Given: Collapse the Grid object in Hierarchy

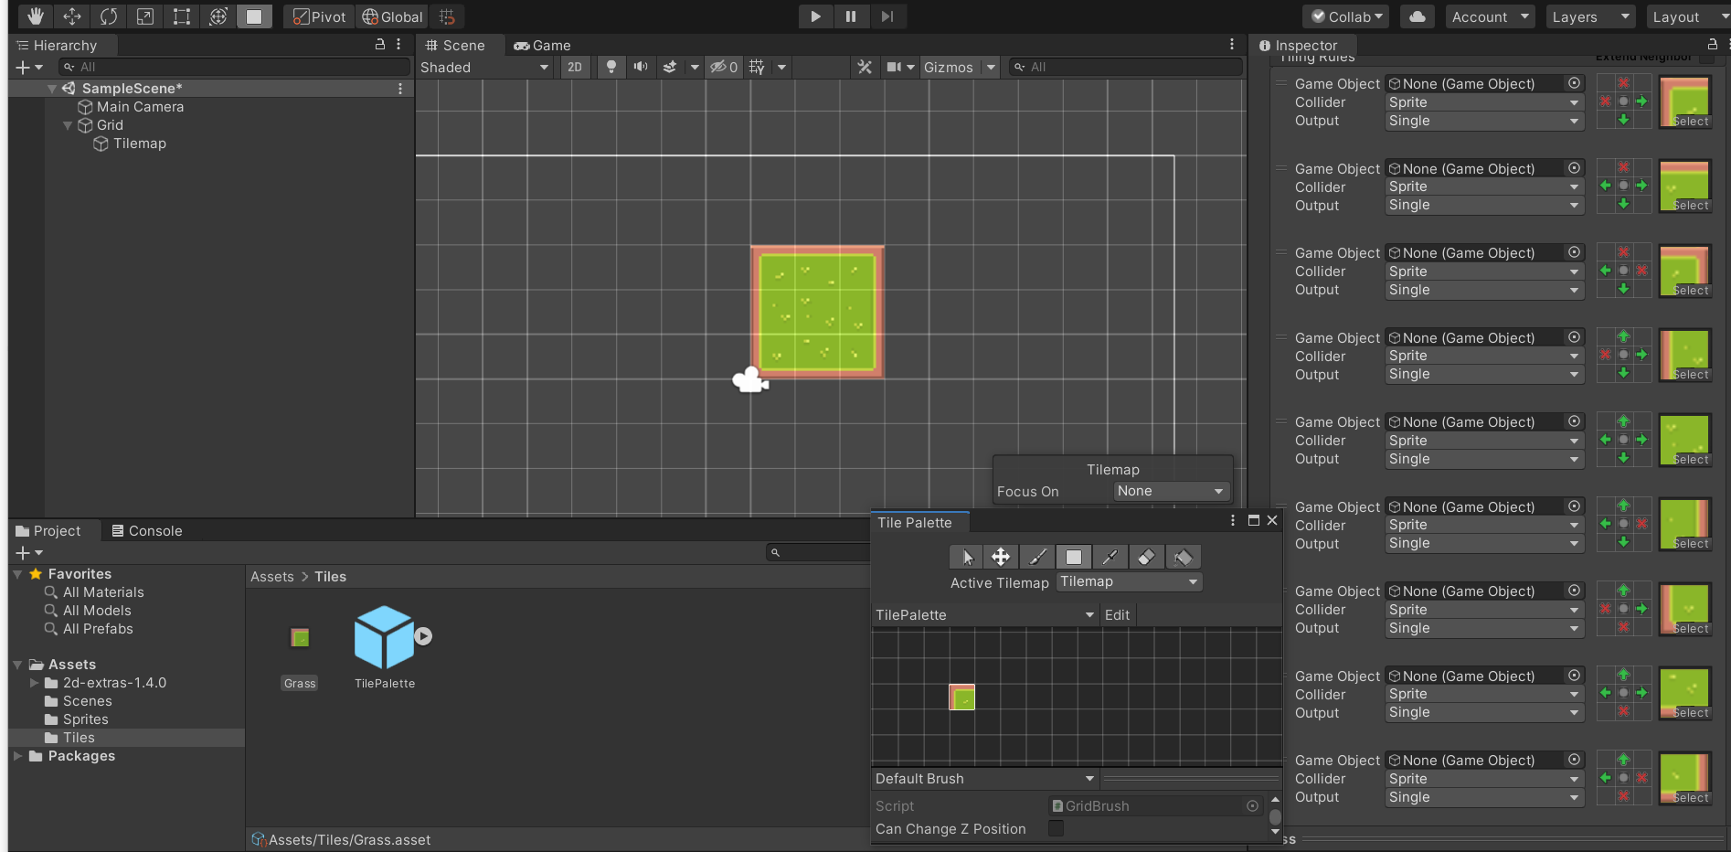Looking at the screenshot, I should [68, 125].
